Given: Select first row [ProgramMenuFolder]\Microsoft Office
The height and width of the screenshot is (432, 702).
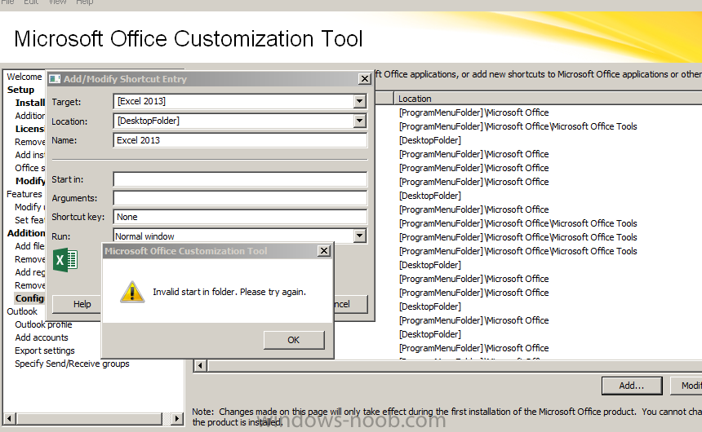Looking at the screenshot, I should coord(474,112).
